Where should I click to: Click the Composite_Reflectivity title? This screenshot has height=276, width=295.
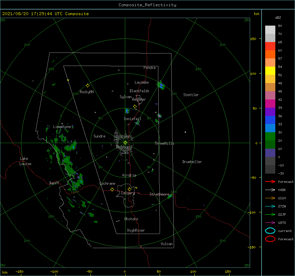pos(147,5)
